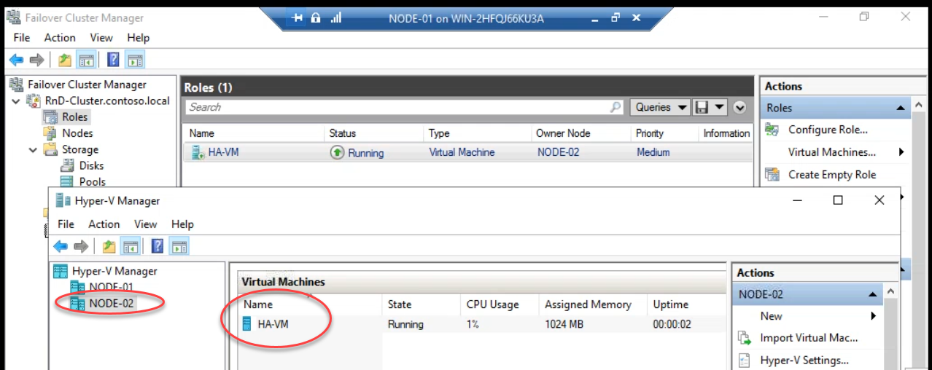Open Action menu in Hyper-V Manager
The width and height of the screenshot is (932, 370).
point(104,224)
